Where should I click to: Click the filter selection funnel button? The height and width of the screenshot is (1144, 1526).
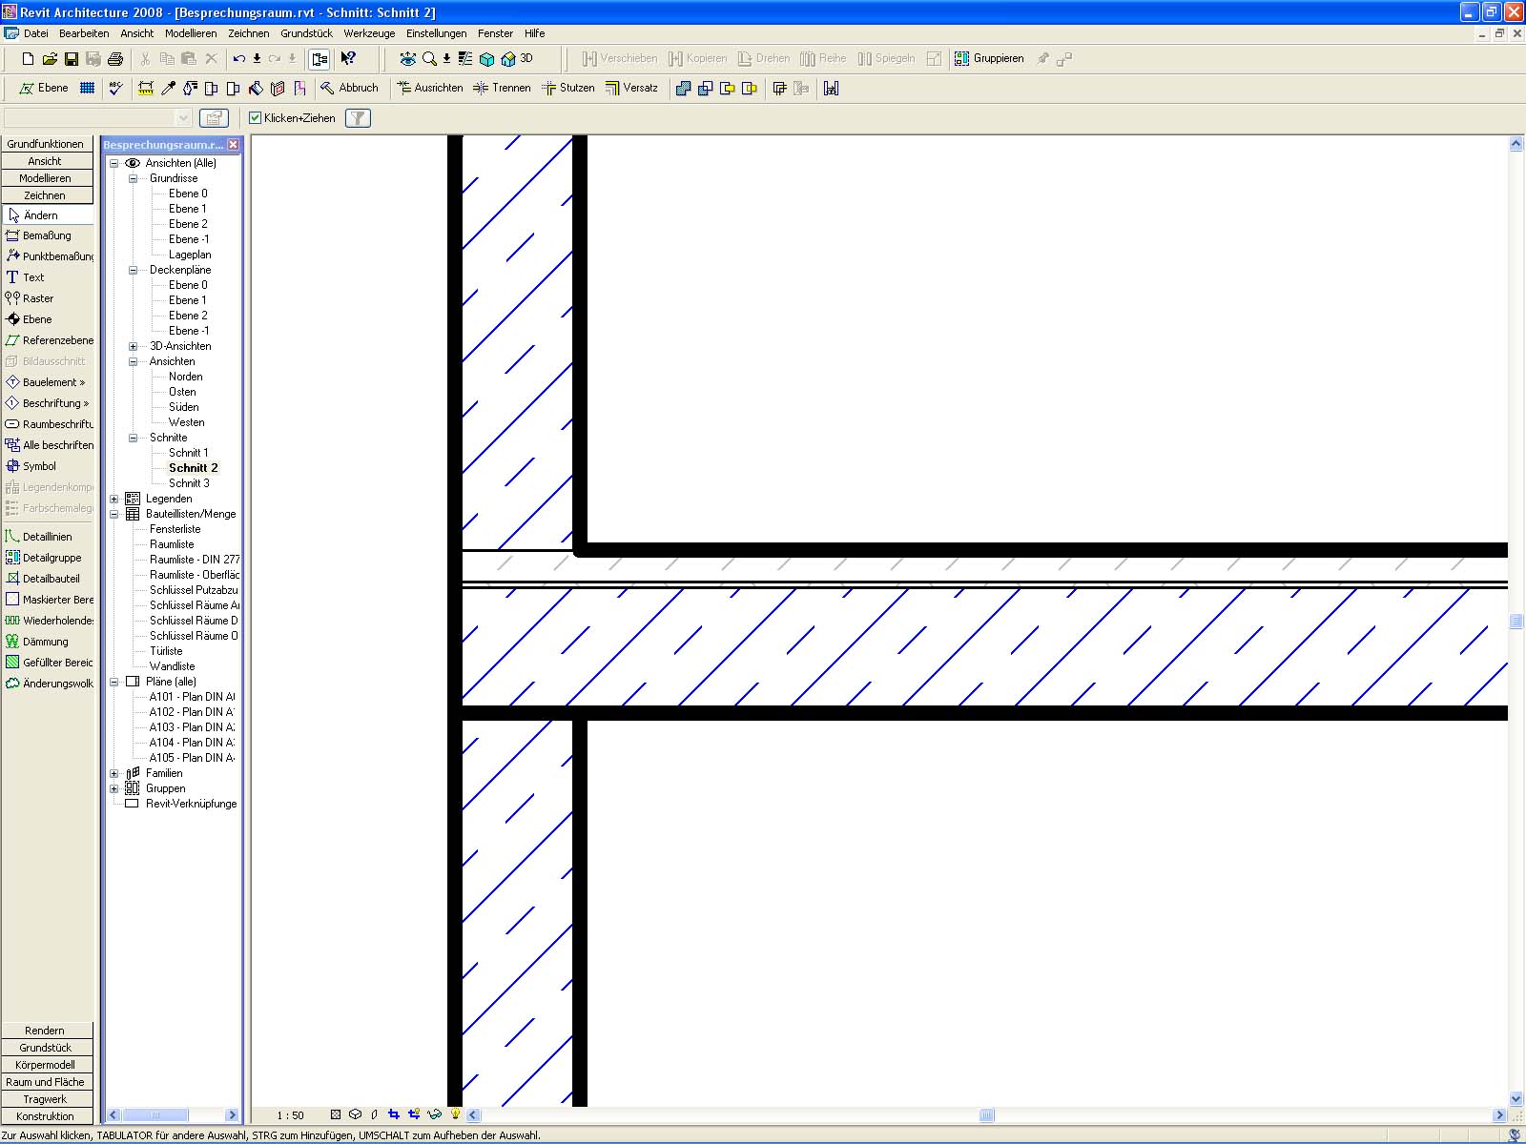coord(358,118)
